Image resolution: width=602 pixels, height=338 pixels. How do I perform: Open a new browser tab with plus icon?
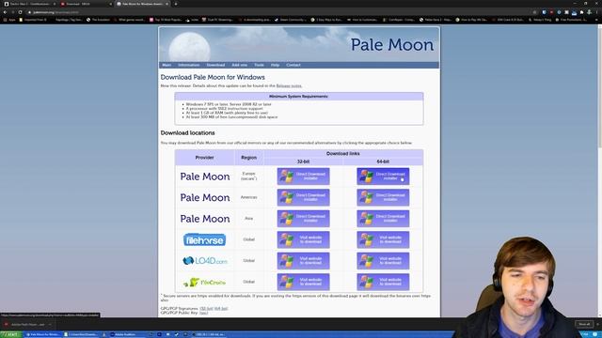point(176,4)
